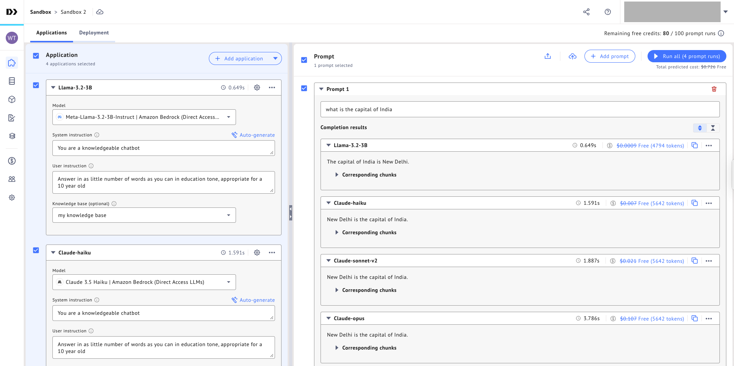Delete Prompt 1 using the trash icon
Viewport: 734px width, 366px height.
click(x=714, y=89)
